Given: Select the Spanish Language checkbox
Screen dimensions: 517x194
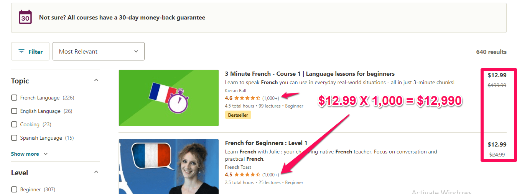Looking at the screenshot, I should coord(14,138).
